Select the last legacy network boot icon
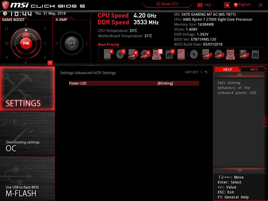Screen dimensions: 268x201 tap(255, 54)
